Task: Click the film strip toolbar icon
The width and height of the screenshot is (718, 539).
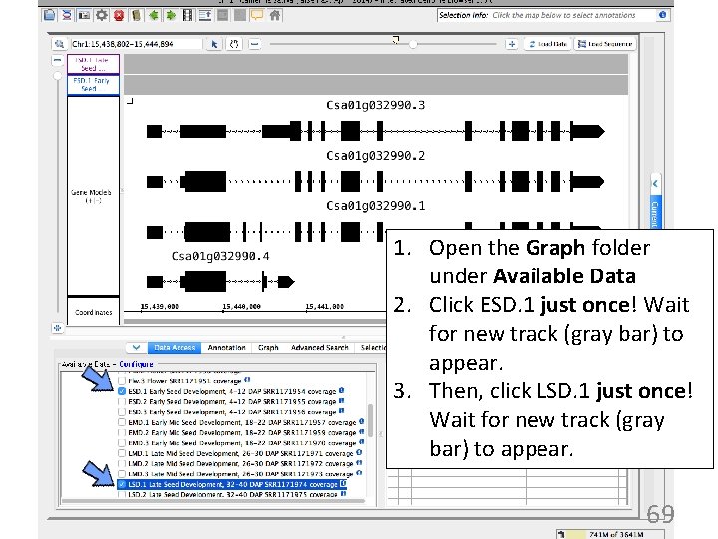Action: pyautogui.click(x=187, y=15)
